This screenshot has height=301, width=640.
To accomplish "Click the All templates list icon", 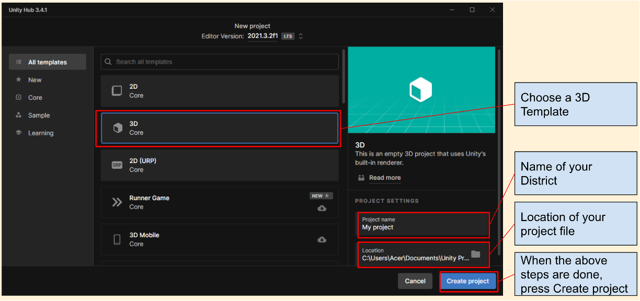I will (19, 62).
